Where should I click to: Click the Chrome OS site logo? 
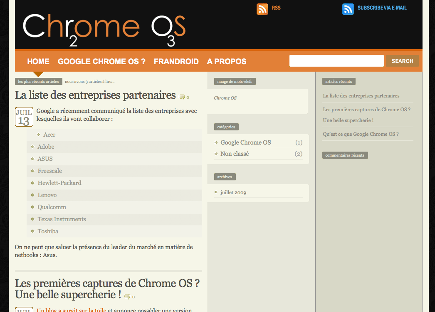point(104,29)
